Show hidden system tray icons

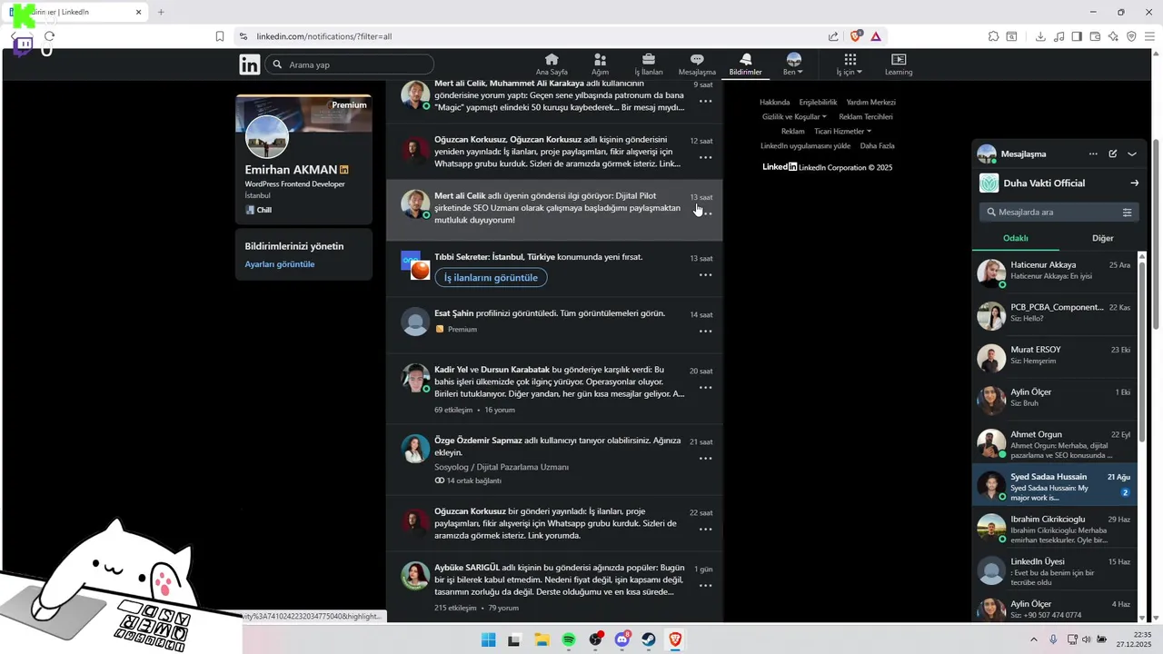[x=1033, y=639]
